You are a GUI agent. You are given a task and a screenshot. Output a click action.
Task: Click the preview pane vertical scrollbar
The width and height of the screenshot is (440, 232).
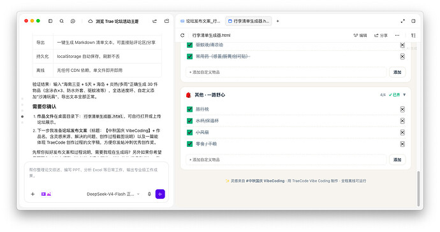[x=418, y=188]
